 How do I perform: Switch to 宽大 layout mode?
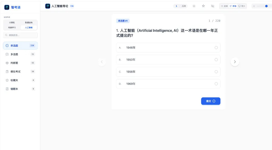click(241, 6)
